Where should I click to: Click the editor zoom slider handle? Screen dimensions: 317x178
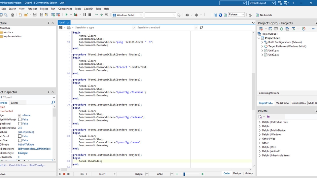coord(184,174)
